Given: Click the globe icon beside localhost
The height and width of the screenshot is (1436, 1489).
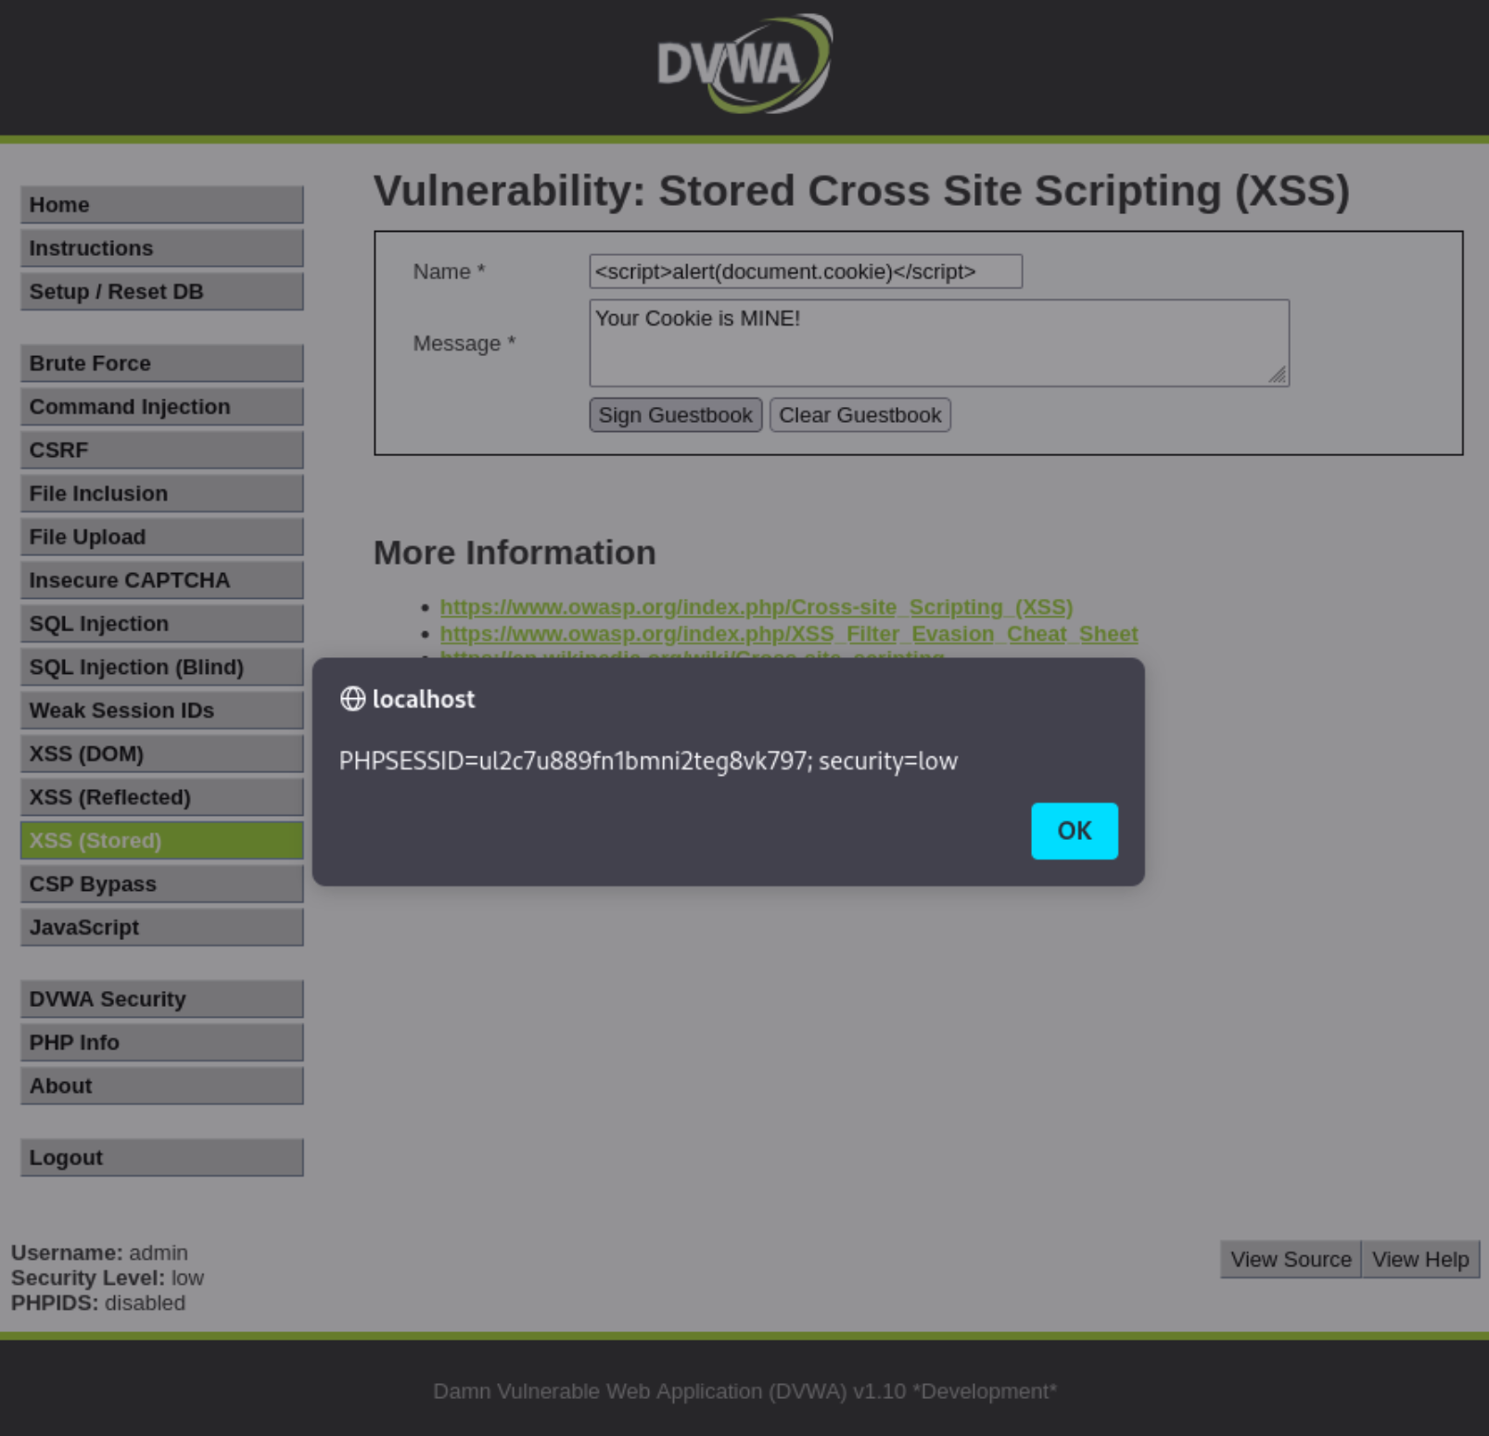Looking at the screenshot, I should pos(352,699).
